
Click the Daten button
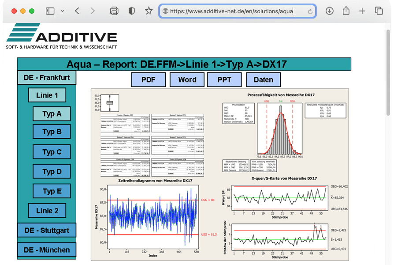point(264,79)
